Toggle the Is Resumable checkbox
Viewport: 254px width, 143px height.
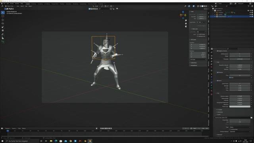pos(230,129)
